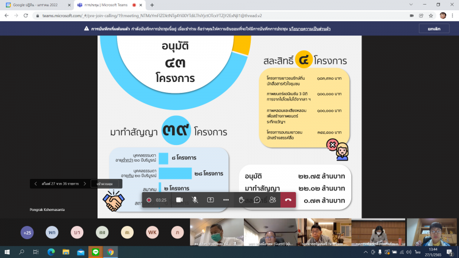Open Chrome three-dot menu
Viewport: 459px width, 258px height.
452,16
